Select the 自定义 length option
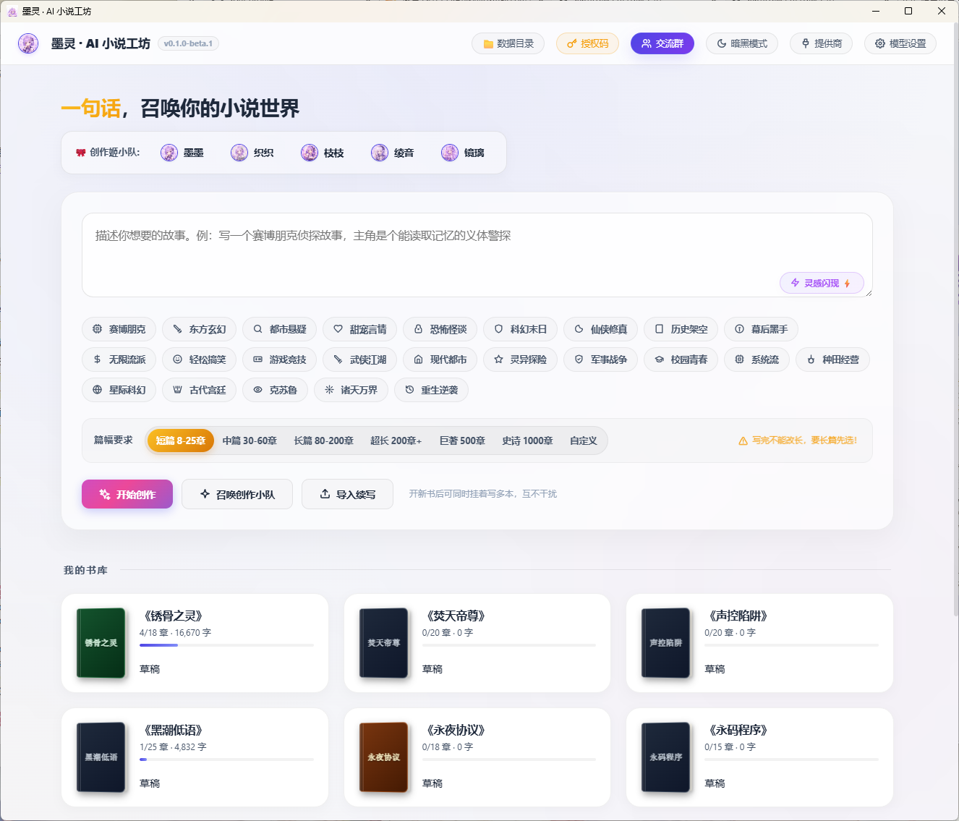 pos(584,441)
